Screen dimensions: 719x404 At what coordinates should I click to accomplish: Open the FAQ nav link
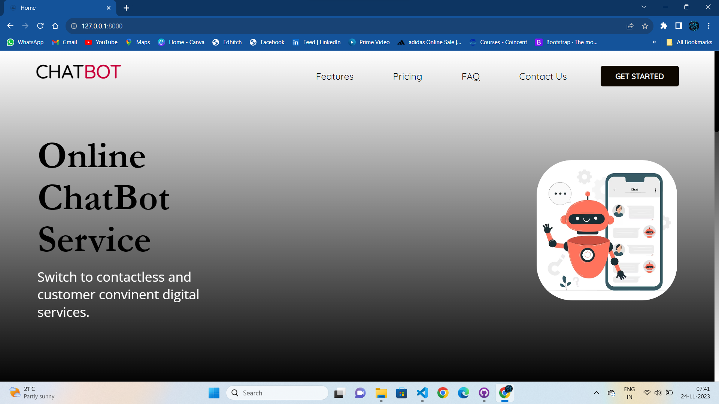tap(471, 76)
